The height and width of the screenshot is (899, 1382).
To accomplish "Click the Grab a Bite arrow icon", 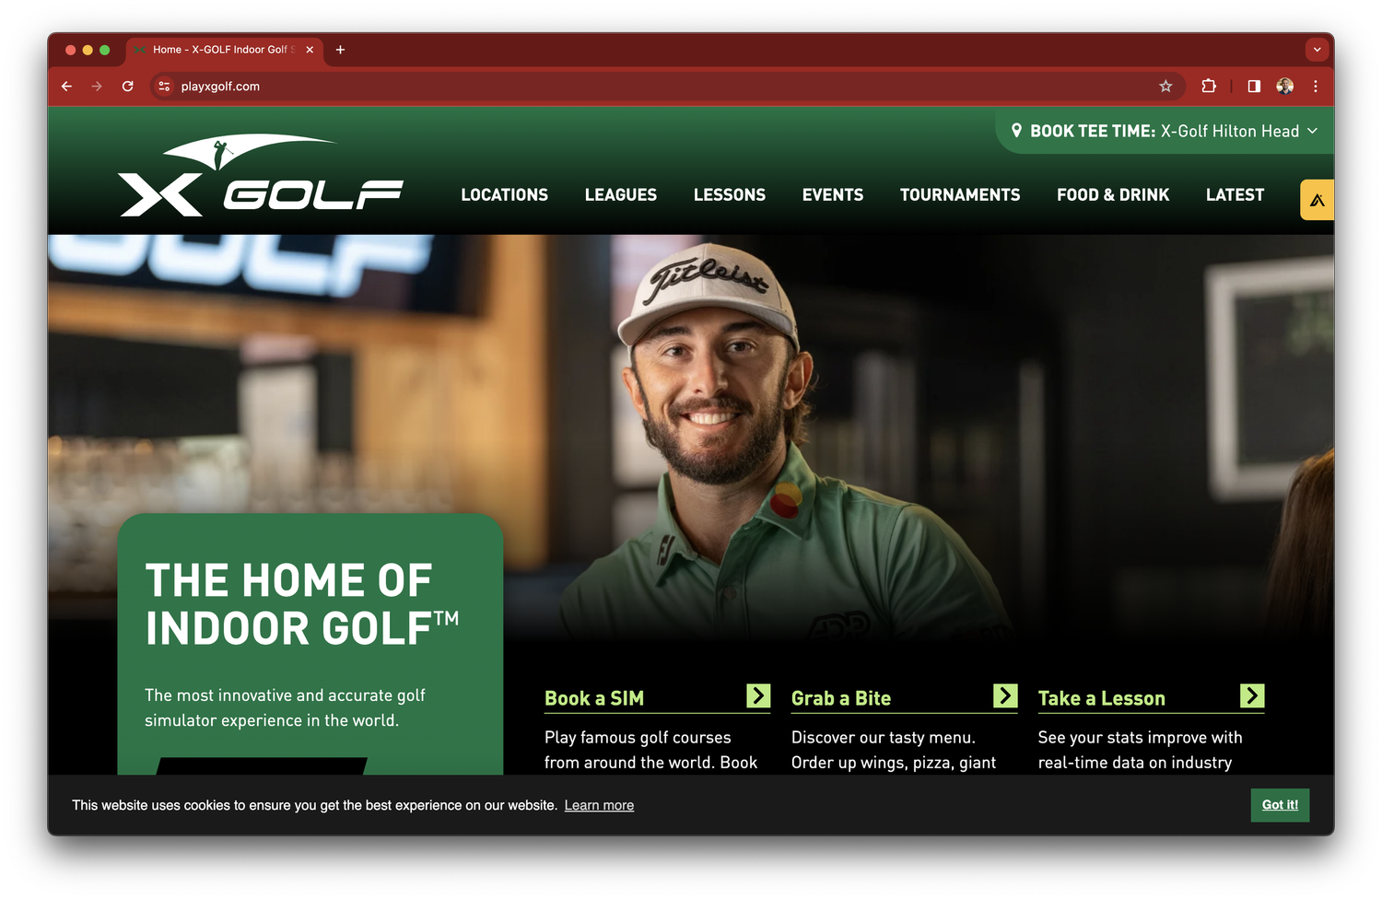I will [x=1005, y=696].
